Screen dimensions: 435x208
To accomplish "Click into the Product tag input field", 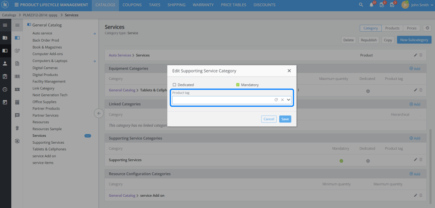I will tap(222, 100).
